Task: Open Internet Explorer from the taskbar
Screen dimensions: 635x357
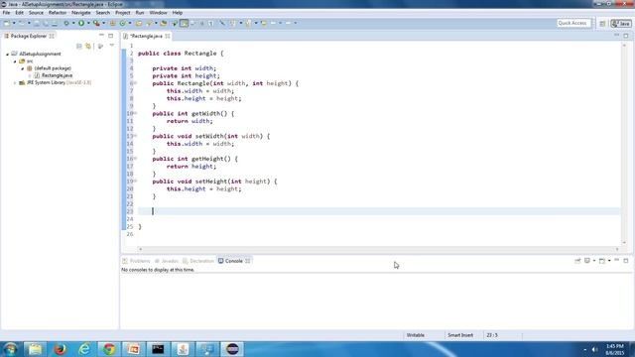Action: pos(84,349)
